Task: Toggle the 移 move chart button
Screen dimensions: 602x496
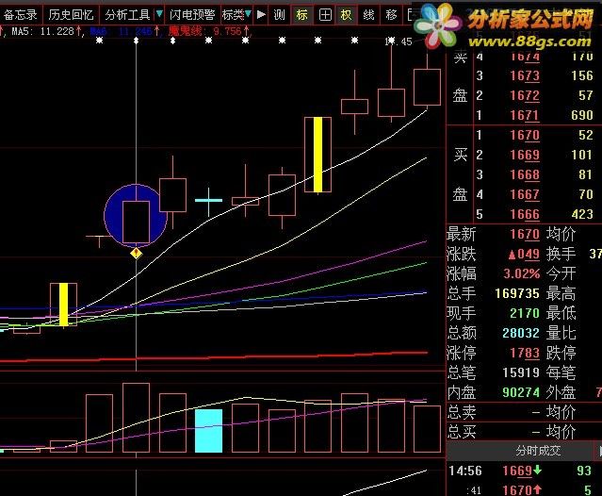Action: [391, 14]
